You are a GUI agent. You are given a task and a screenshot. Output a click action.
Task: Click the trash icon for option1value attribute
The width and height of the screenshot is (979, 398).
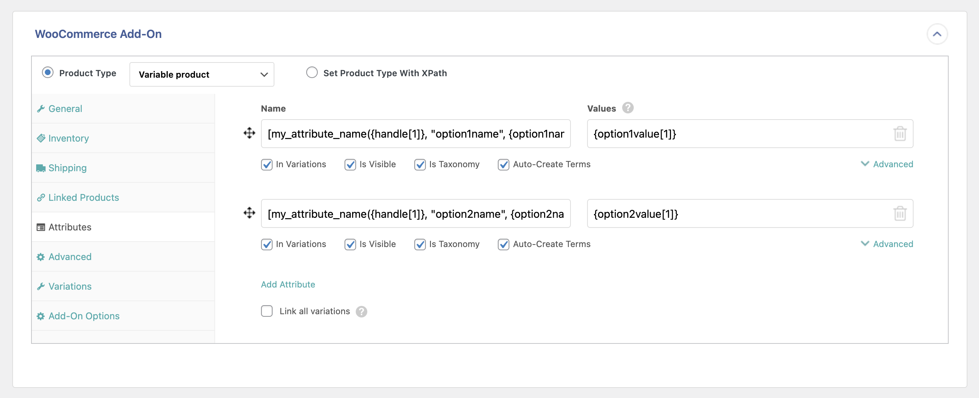point(899,134)
